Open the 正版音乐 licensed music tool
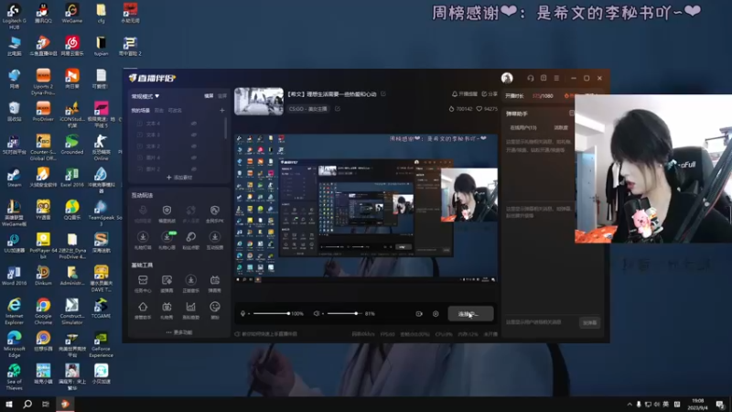This screenshot has height=412, width=732. [190, 283]
